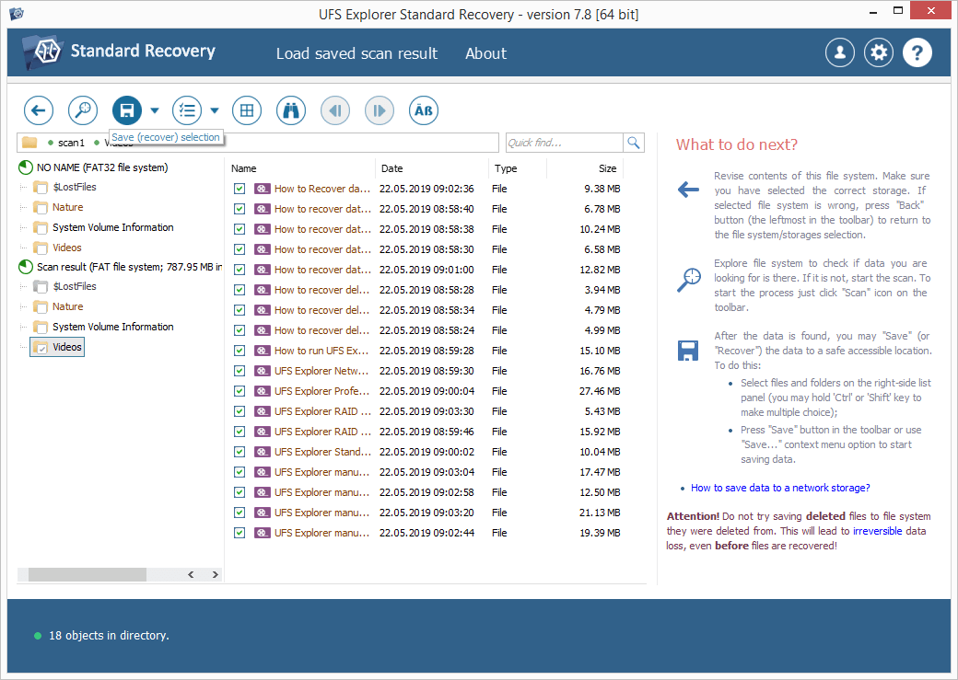Uncheck the How to Recover da... 9.38 MB file
This screenshot has height=680, width=958.
[239, 189]
